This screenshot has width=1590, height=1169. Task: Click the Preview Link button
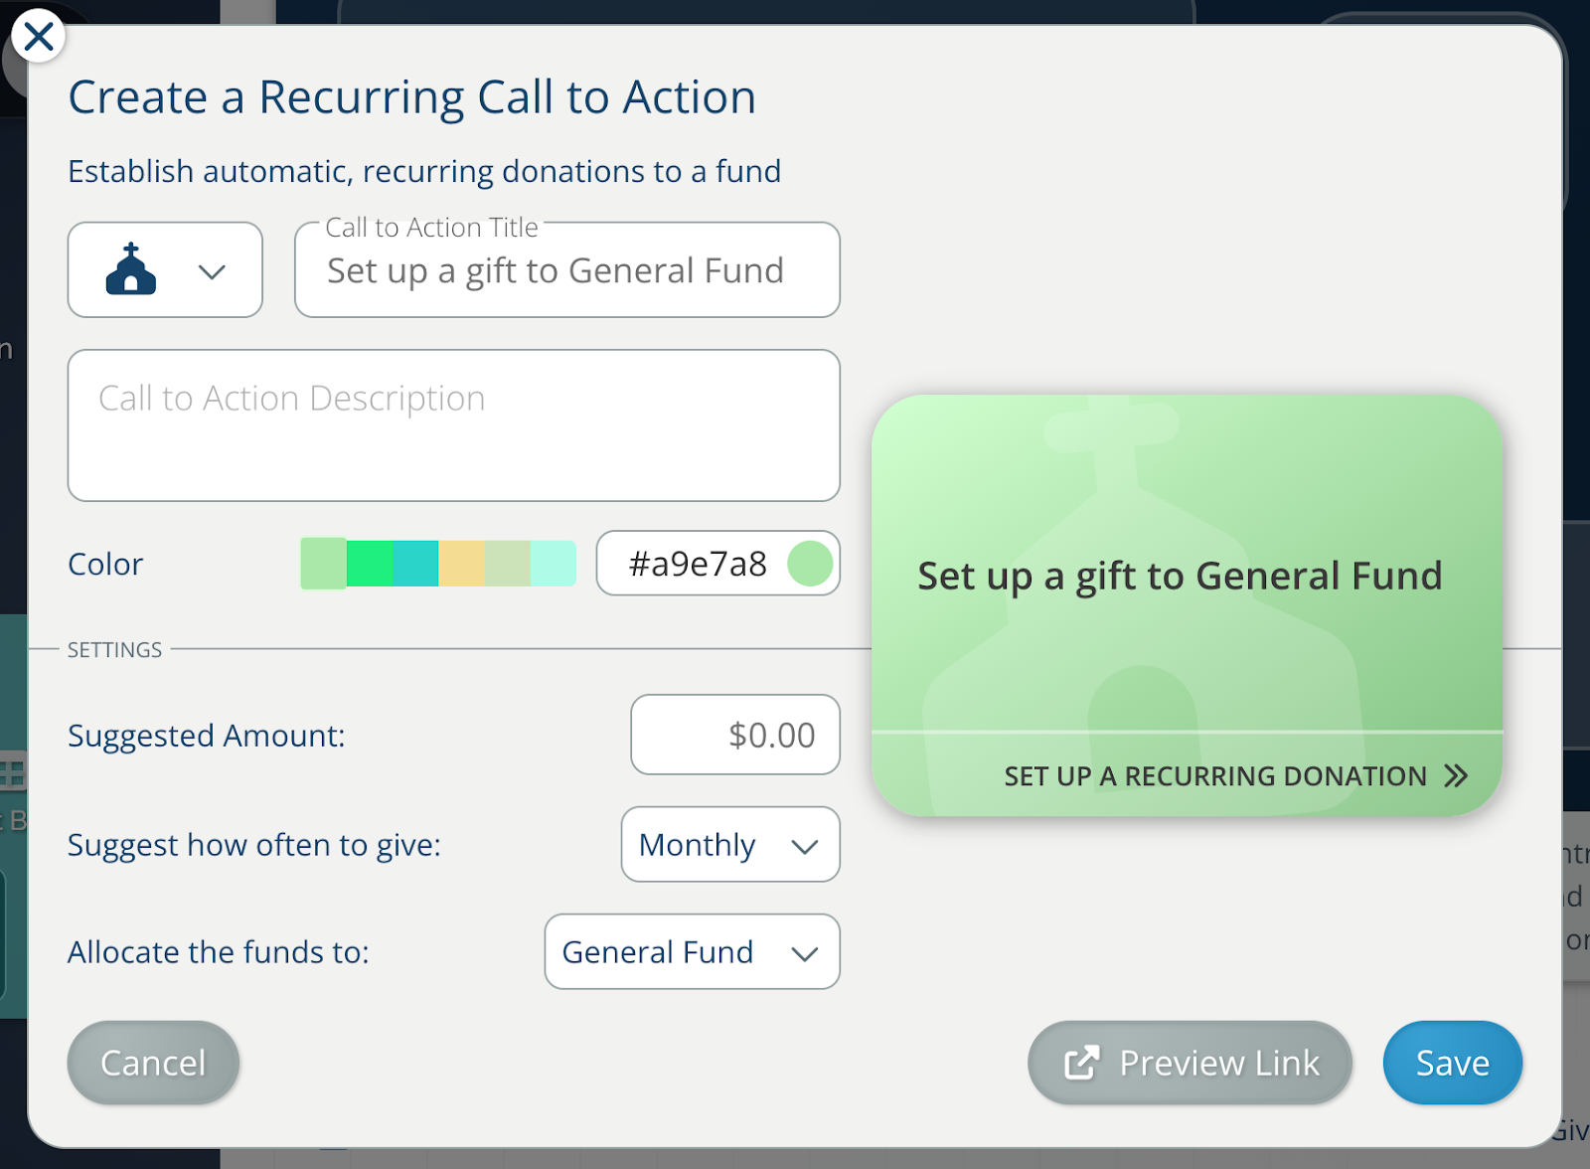click(1190, 1064)
